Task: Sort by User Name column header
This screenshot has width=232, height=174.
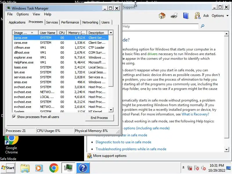Action: 48,32
